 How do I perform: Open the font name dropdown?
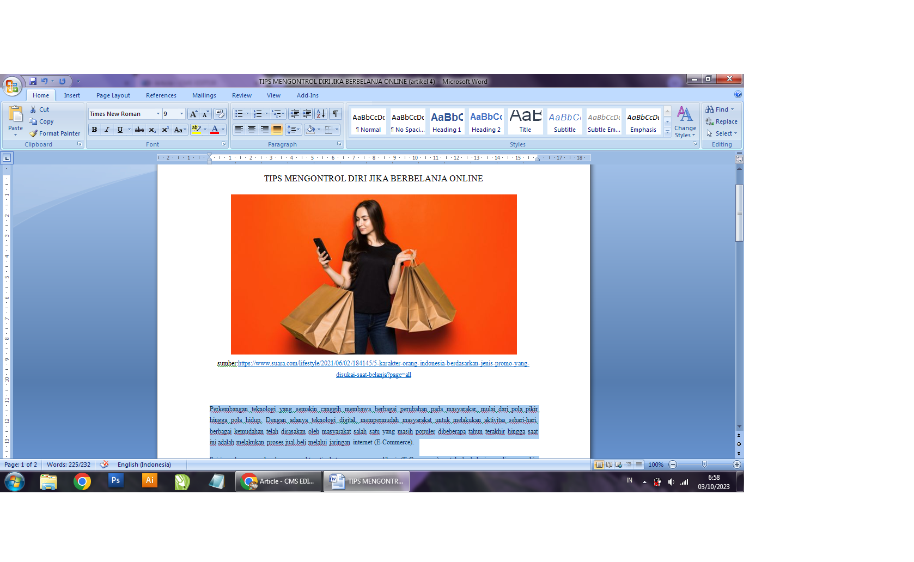[159, 114]
